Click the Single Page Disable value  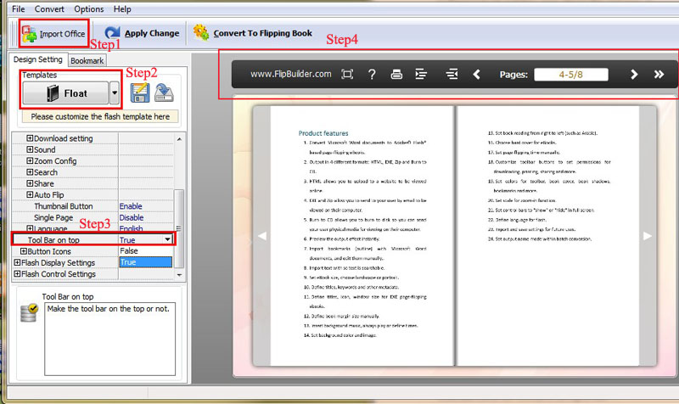coord(132,217)
